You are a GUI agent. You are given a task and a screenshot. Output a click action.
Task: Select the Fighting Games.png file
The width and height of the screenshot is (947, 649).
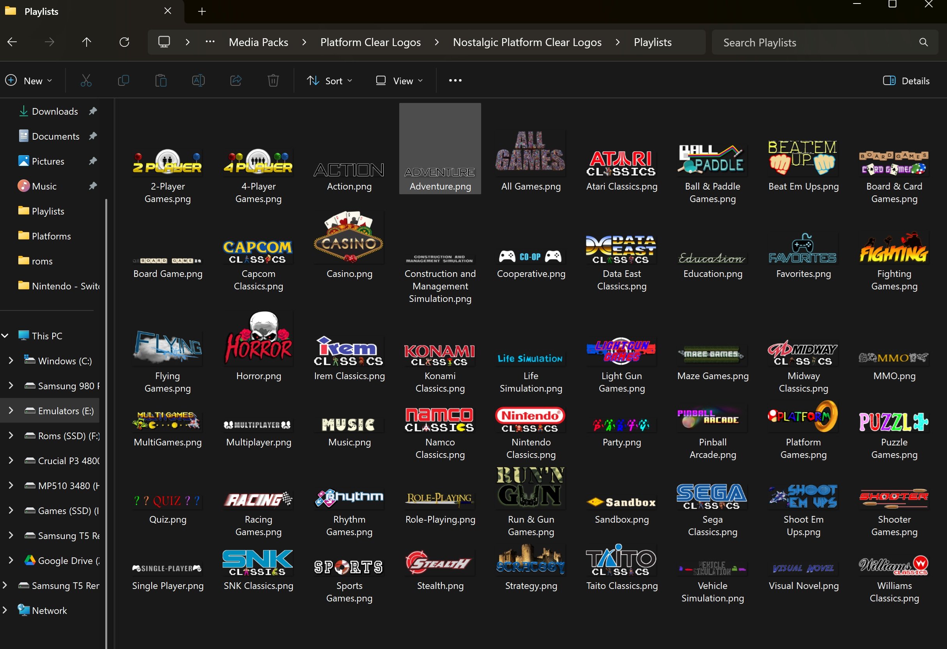(x=894, y=261)
